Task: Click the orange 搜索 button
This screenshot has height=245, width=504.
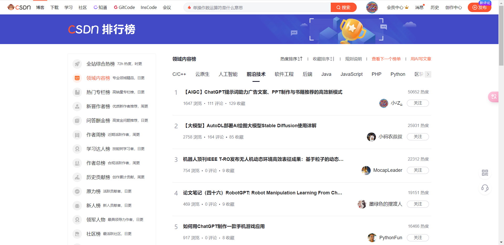Action: click(344, 7)
